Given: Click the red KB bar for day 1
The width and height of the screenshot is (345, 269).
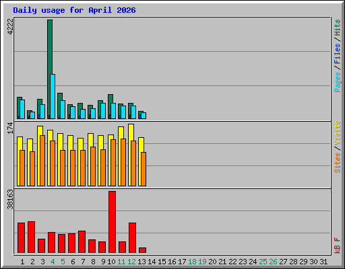Looking at the screenshot, I should tap(21, 238).
